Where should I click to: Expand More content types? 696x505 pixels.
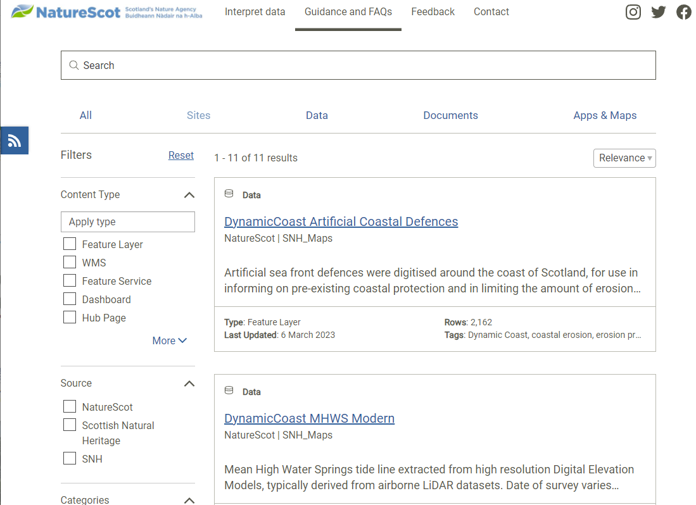[x=170, y=340]
